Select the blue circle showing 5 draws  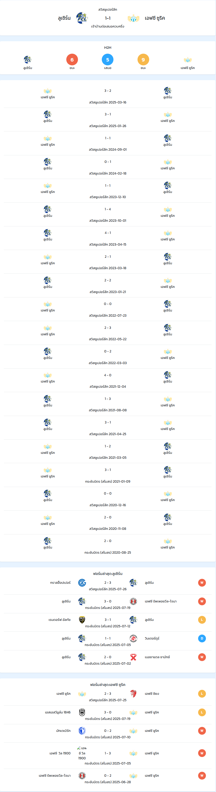point(107,60)
